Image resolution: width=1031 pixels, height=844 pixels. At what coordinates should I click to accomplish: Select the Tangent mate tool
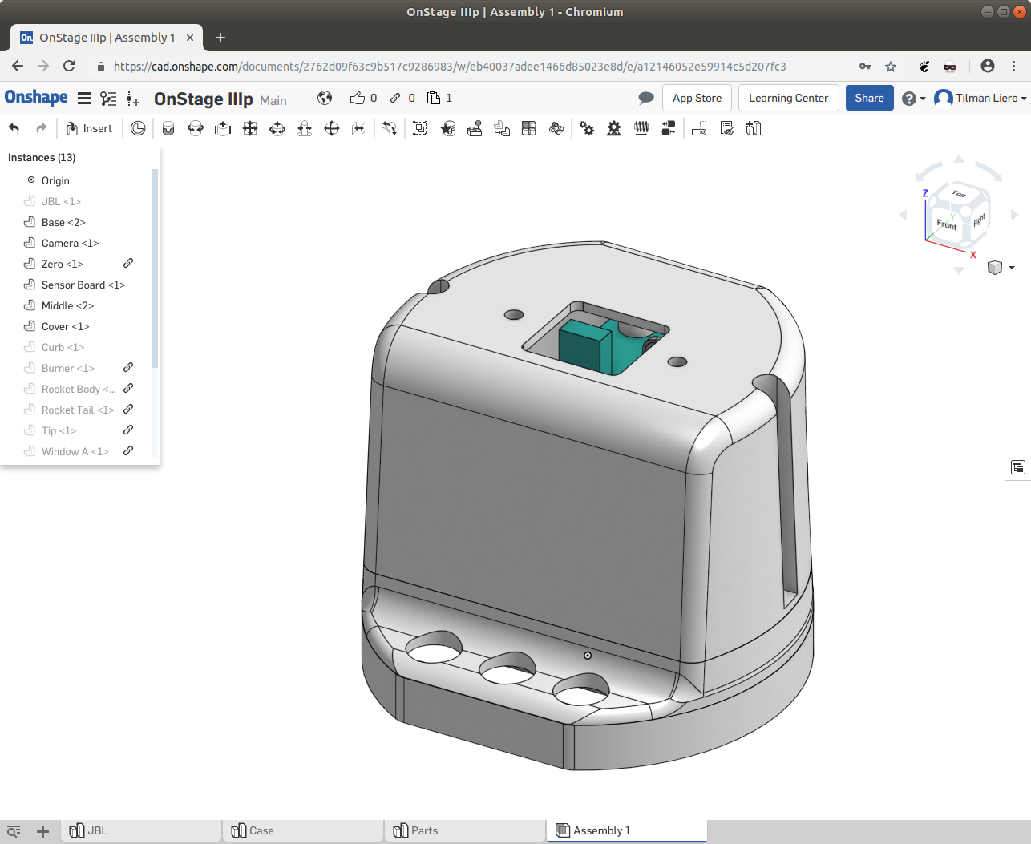coord(390,128)
